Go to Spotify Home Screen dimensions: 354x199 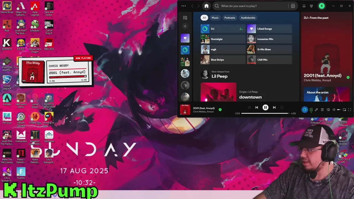[x=206, y=6]
